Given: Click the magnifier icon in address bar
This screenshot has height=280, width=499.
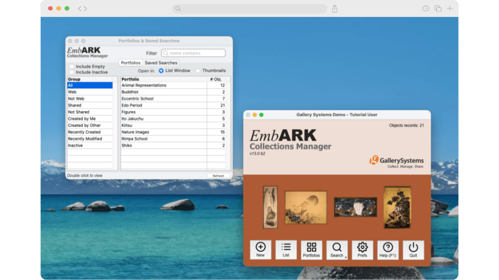Looking at the screenshot, I should tap(178, 9).
